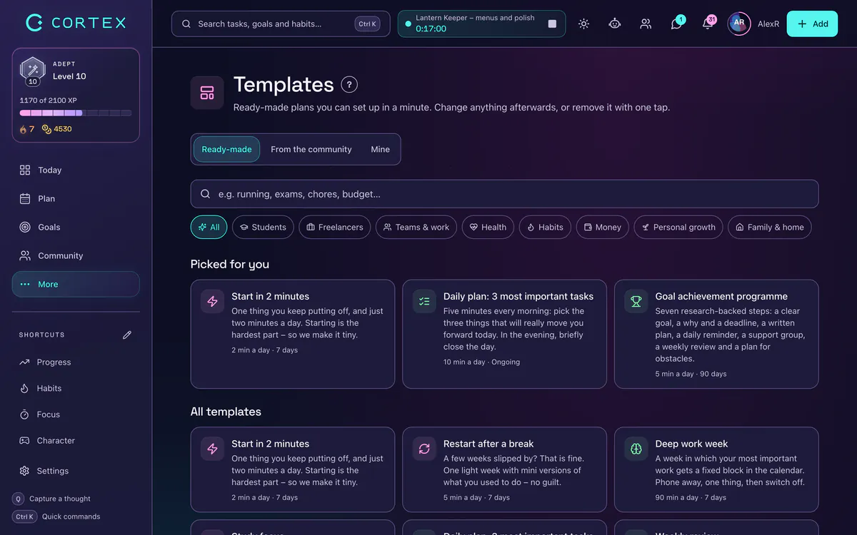The width and height of the screenshot is (857, 535).
Task: Focus the template search field
Action: pos(504,194)
